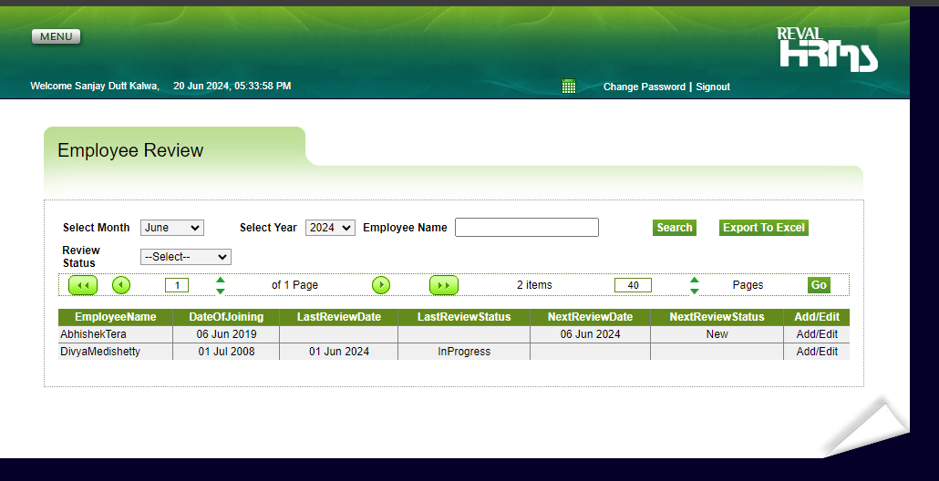Image resolution: width=939 pixels, height=481 pixels.
Task: Click the previous page arrow icon
Action: click(121, 285)
